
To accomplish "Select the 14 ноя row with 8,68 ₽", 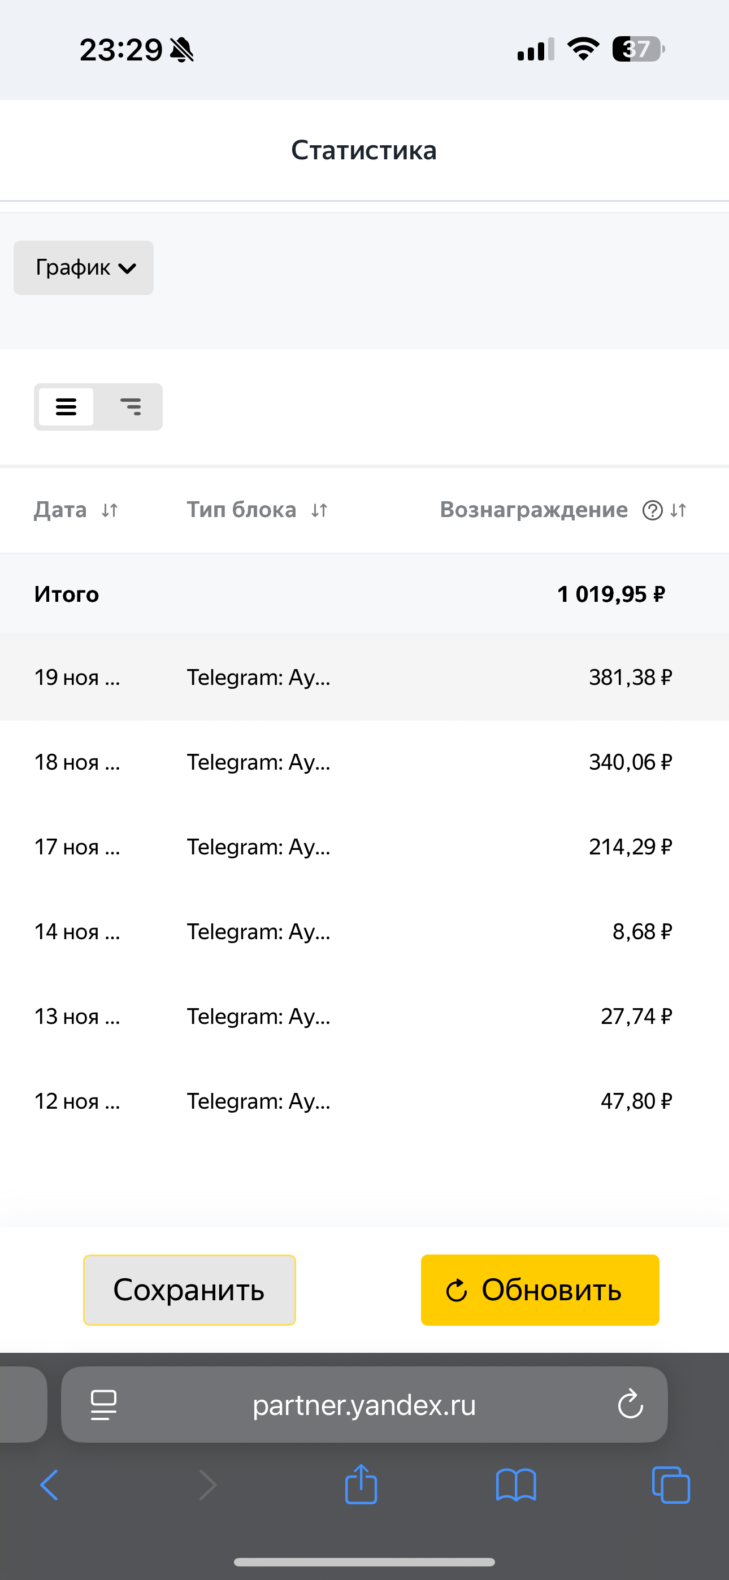I will 364,932.
